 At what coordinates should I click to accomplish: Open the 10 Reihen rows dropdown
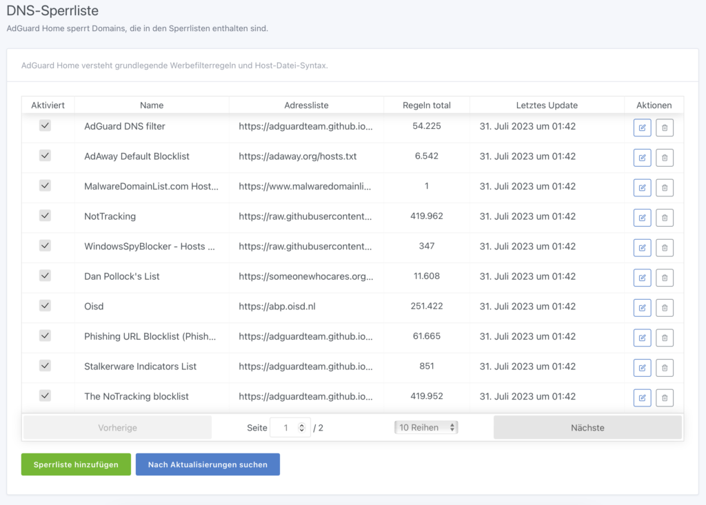click(x=426, y=427)
